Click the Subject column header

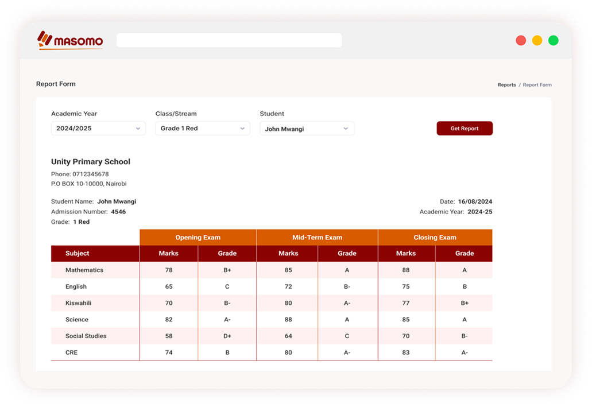(x=78, y=253)
